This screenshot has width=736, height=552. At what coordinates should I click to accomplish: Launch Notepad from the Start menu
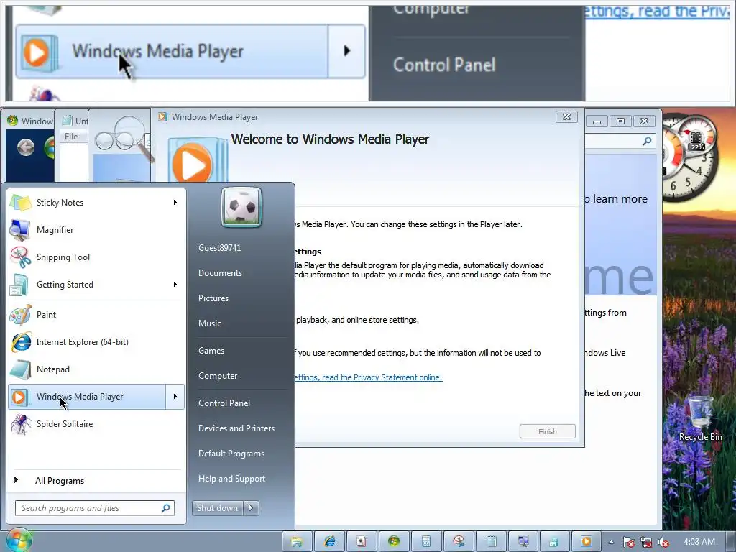96,369
